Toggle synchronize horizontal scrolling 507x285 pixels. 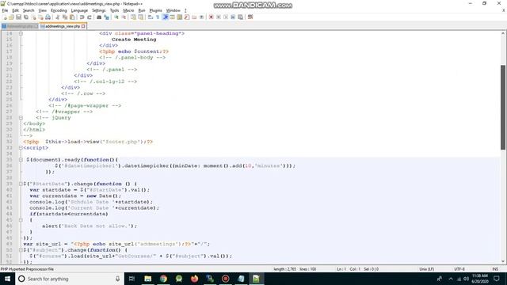[x=141, y=17]
